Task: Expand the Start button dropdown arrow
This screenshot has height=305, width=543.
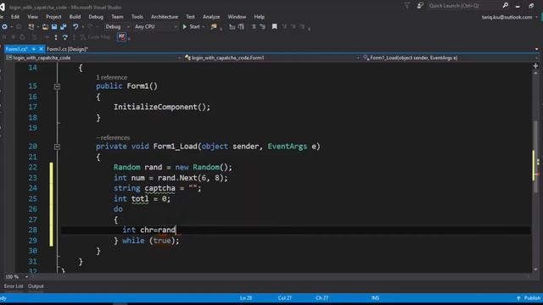Action: [204, 26]
